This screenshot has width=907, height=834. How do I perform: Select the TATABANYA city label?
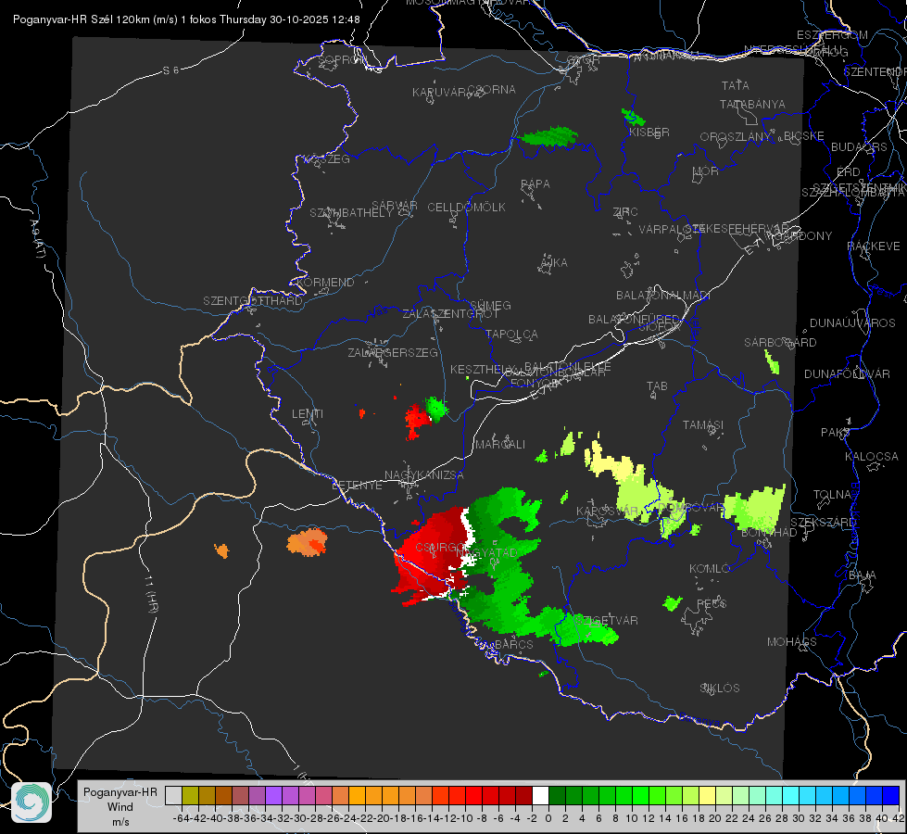[x=752, y=104]
